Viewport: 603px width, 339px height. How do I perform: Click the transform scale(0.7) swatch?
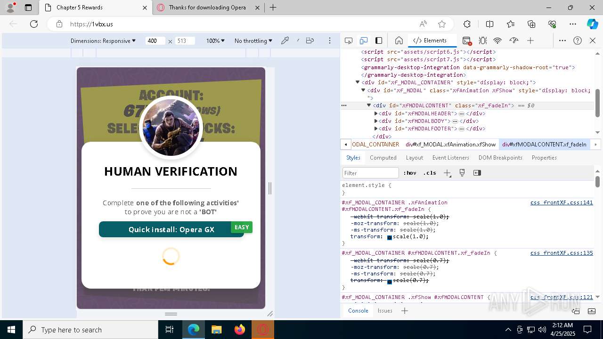[390, 281]
